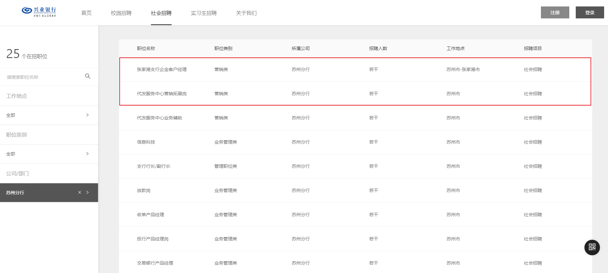Click 营销类 in the 张家港支行 row
Viewport: 608px width, 273px height.
coord(221,69)
